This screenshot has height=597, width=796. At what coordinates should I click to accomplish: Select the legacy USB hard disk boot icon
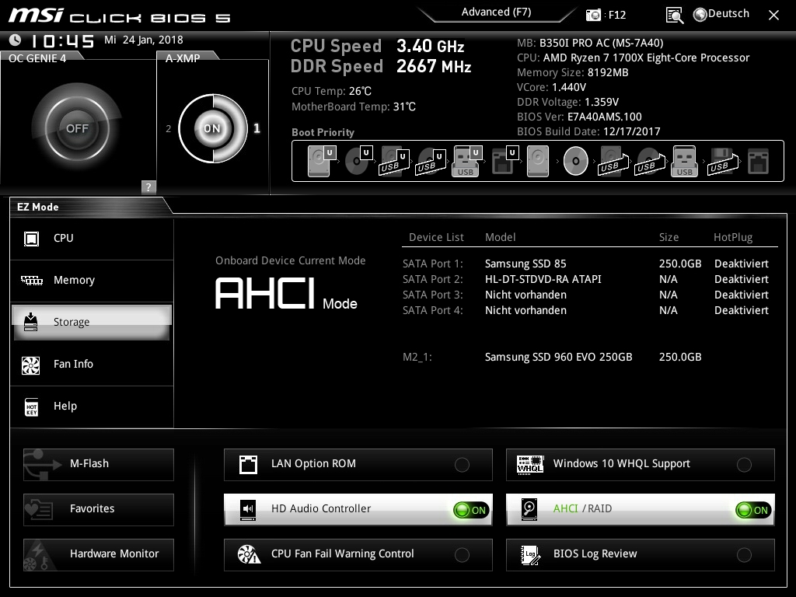(613, 161)
